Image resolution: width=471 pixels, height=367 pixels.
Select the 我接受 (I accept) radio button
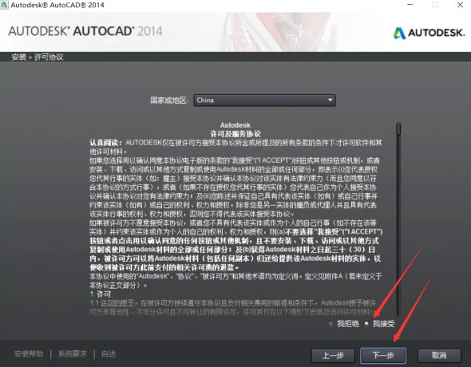[366, 323]
